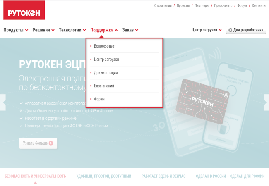Show the next banner slide

(x=266, y=103)
